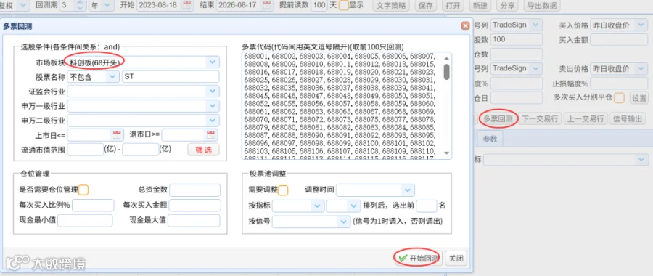Open the stock name 不包含 dropdown

point(112,77)
